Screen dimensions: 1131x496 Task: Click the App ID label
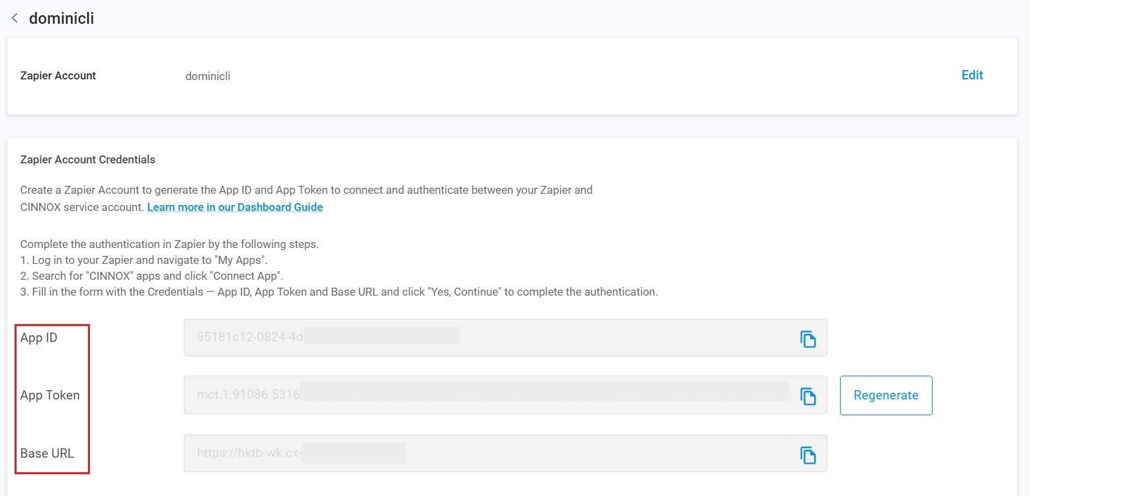(38, 337)
